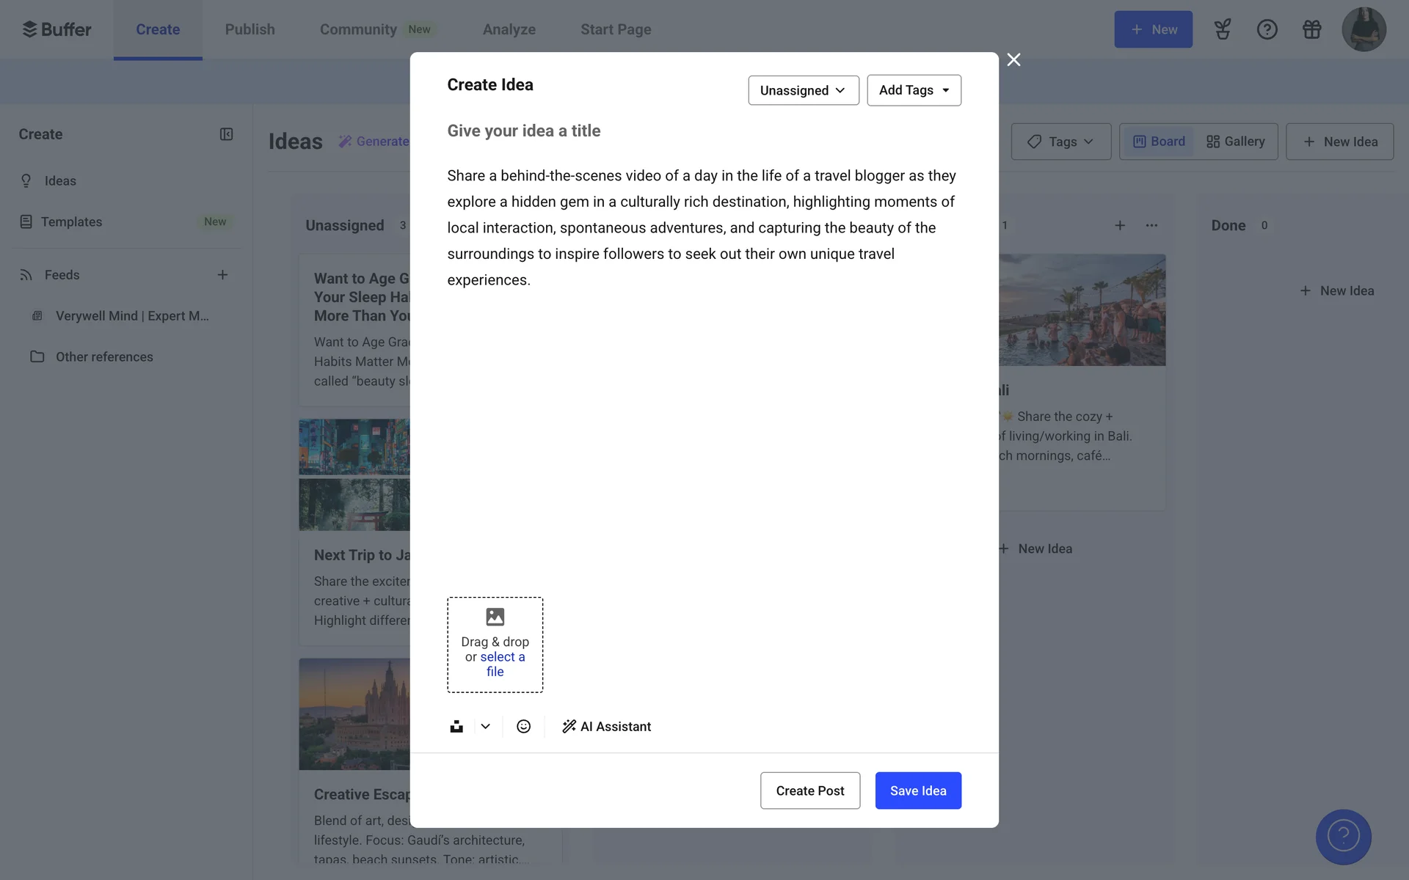Open the user profile avatar
Screen dimensions: 1409x880
(1363, 29)
